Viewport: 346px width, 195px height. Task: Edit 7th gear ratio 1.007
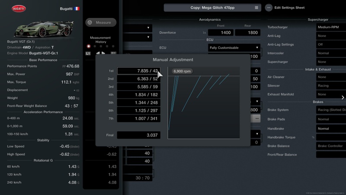(138, 118)
